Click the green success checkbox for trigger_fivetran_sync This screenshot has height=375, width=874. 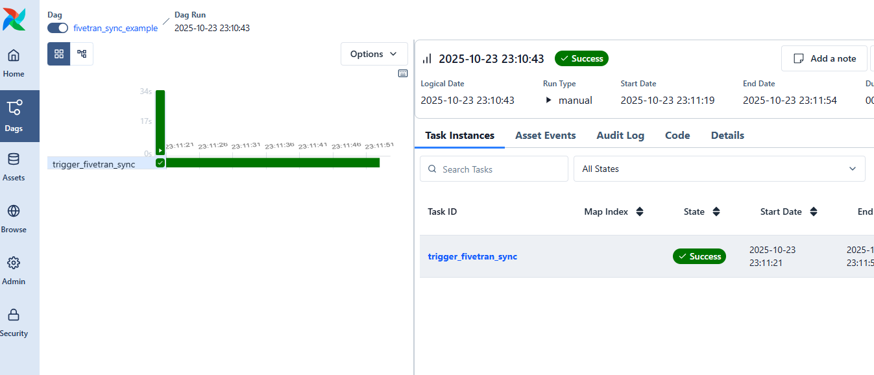[160, 163]
